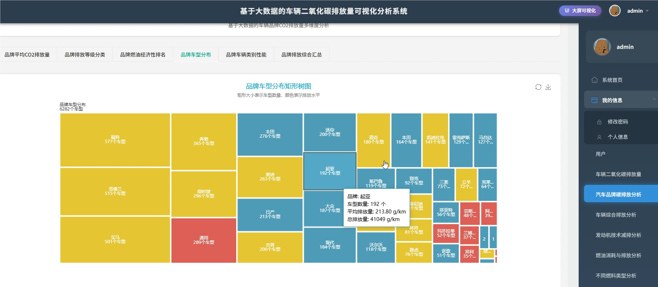Viewport: 658px width, 287px height.
Task: Click the 本田 164个车型 treemap block
Action: pyautogui.click(x=406, y=140)
